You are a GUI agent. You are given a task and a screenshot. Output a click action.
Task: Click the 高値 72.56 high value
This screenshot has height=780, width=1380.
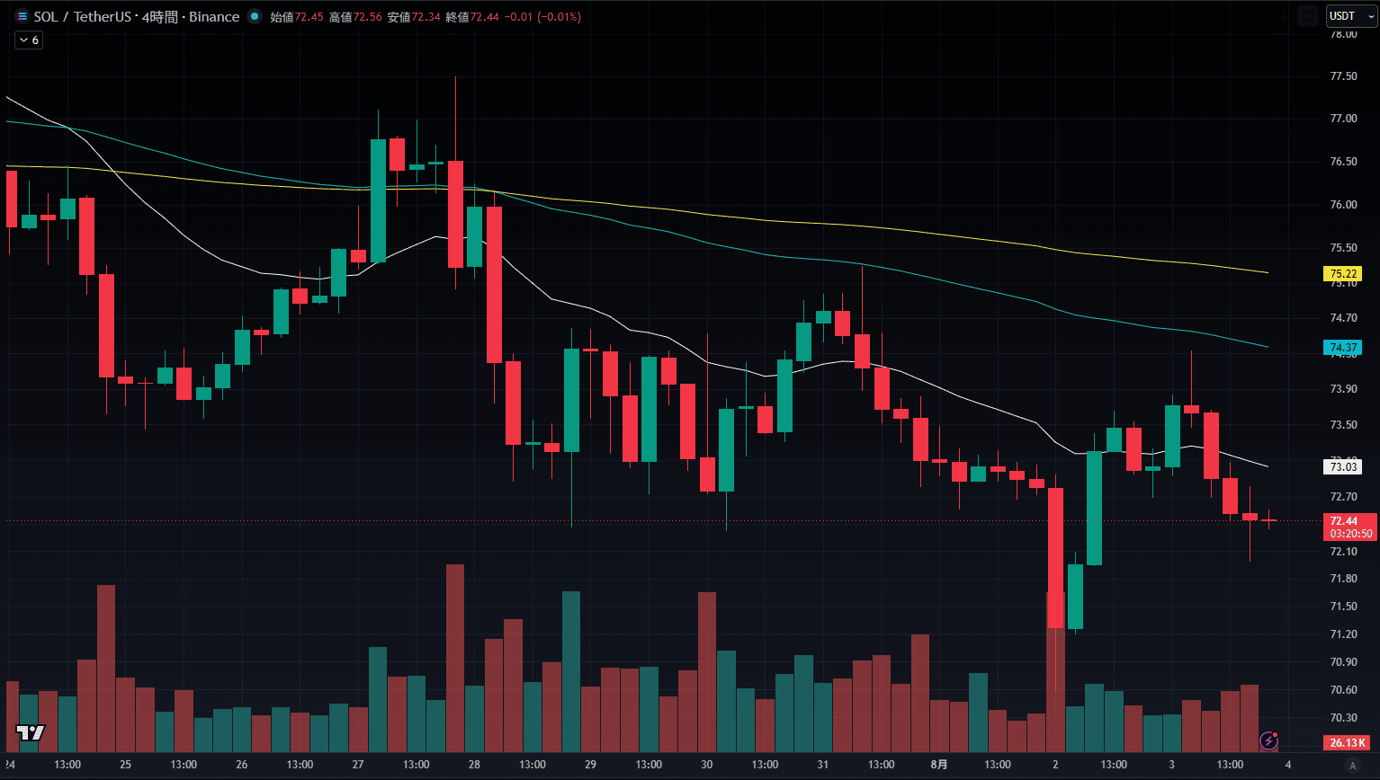[x=355, y=17]
